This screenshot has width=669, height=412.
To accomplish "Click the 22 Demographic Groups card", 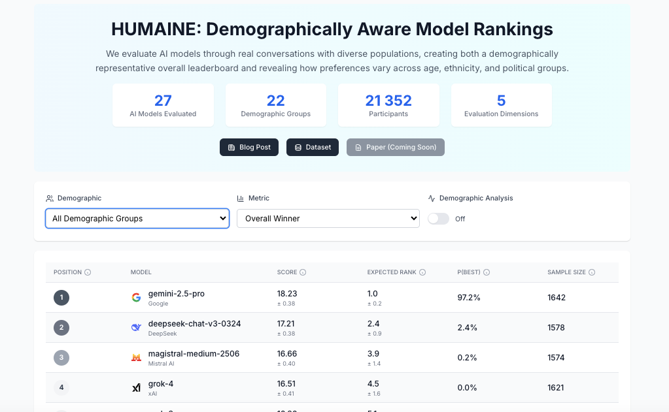I will 275,105.
